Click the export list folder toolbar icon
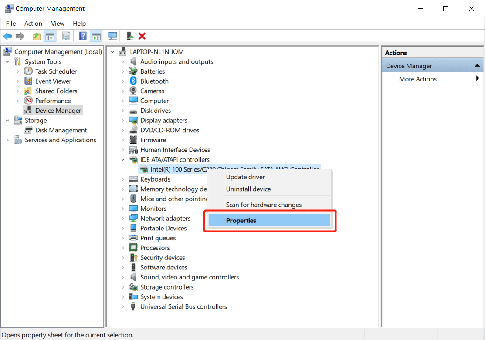Image resolution: width=485 pixels, height=340 pixels. coord(37,36)
